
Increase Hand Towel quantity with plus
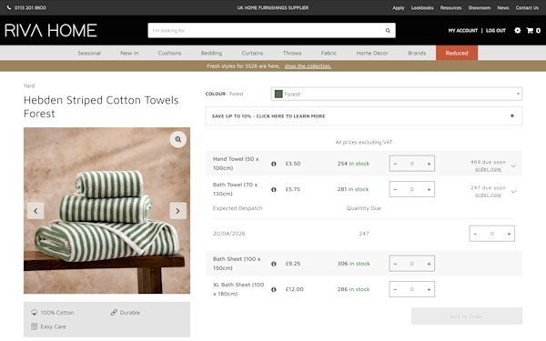[x=429, y=164]
